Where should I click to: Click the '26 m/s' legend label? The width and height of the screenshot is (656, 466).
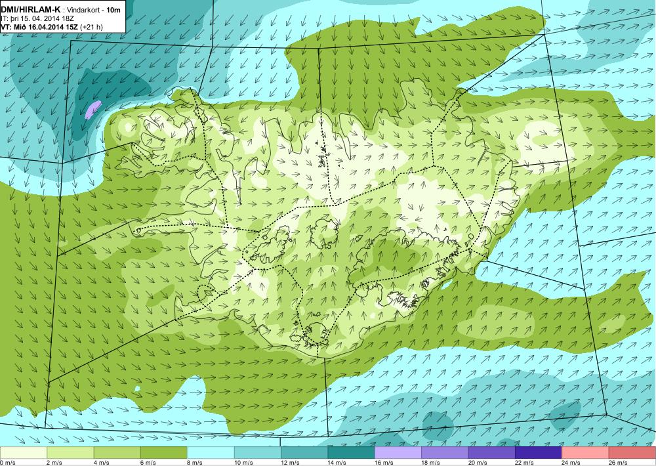tap(619, 463)
